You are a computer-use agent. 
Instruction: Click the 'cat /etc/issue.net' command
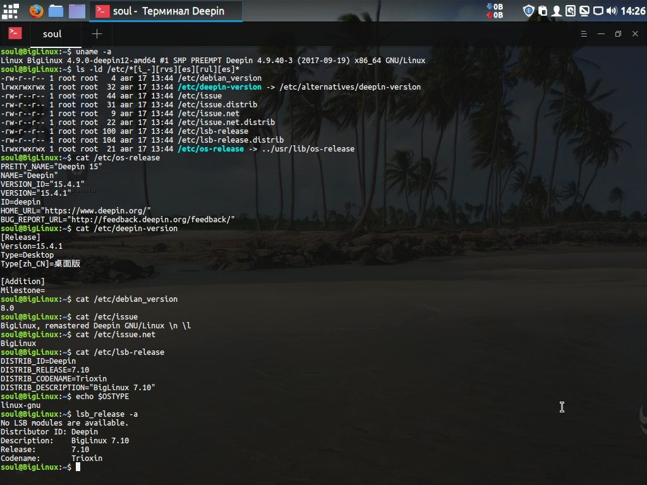click(x=116, y=335)
